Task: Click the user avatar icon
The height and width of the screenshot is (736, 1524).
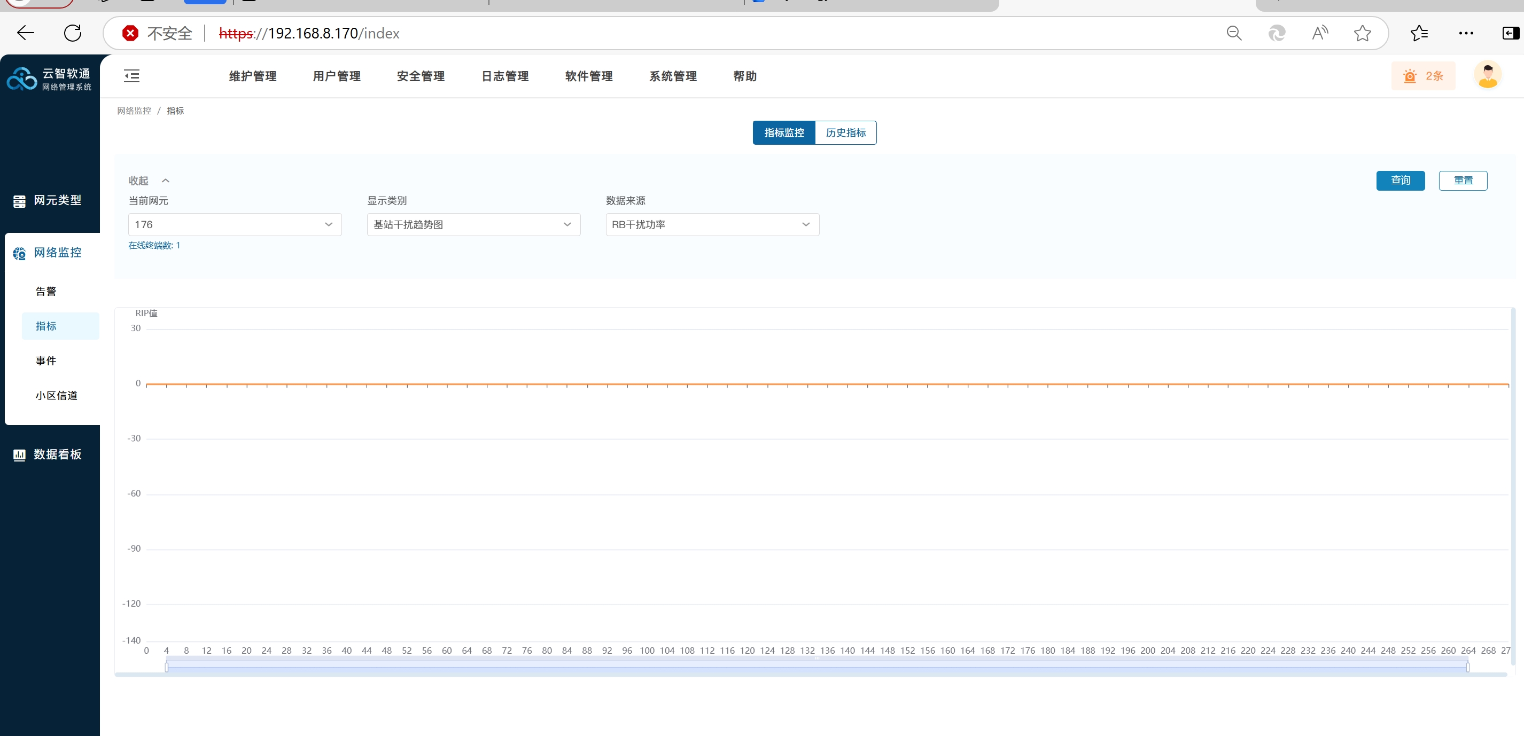Action: pyautogui.click(x=1487, y=75)
